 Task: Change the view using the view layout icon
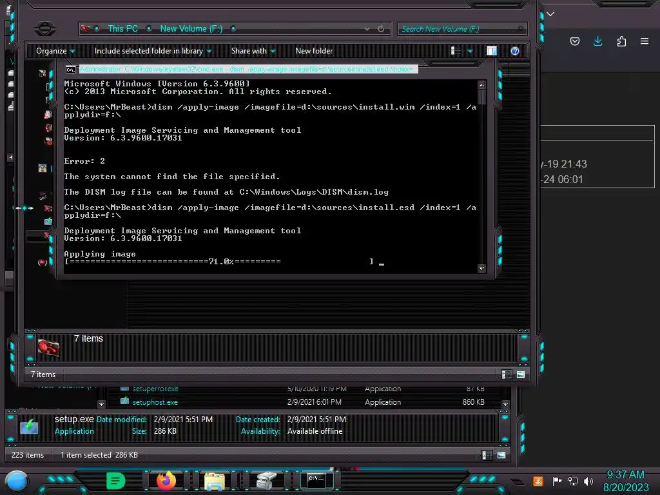click(x=456, y=51)
